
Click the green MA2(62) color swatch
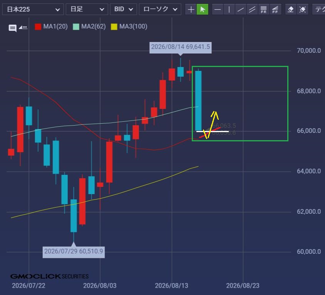tap(76, 27)
